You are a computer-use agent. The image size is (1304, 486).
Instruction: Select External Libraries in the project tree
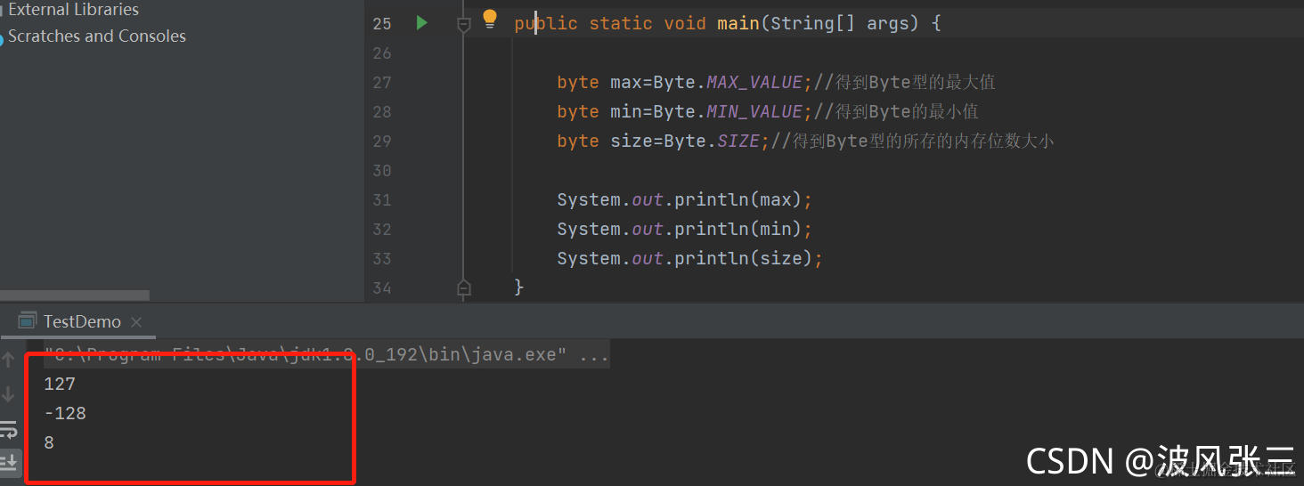pyautogui.click(x=73, y=10)
